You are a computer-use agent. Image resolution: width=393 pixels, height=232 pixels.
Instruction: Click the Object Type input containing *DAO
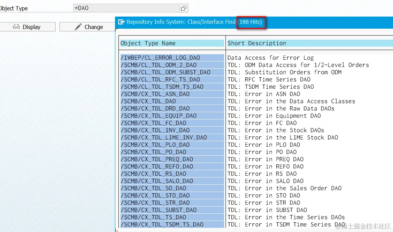[x=127, y=8]
